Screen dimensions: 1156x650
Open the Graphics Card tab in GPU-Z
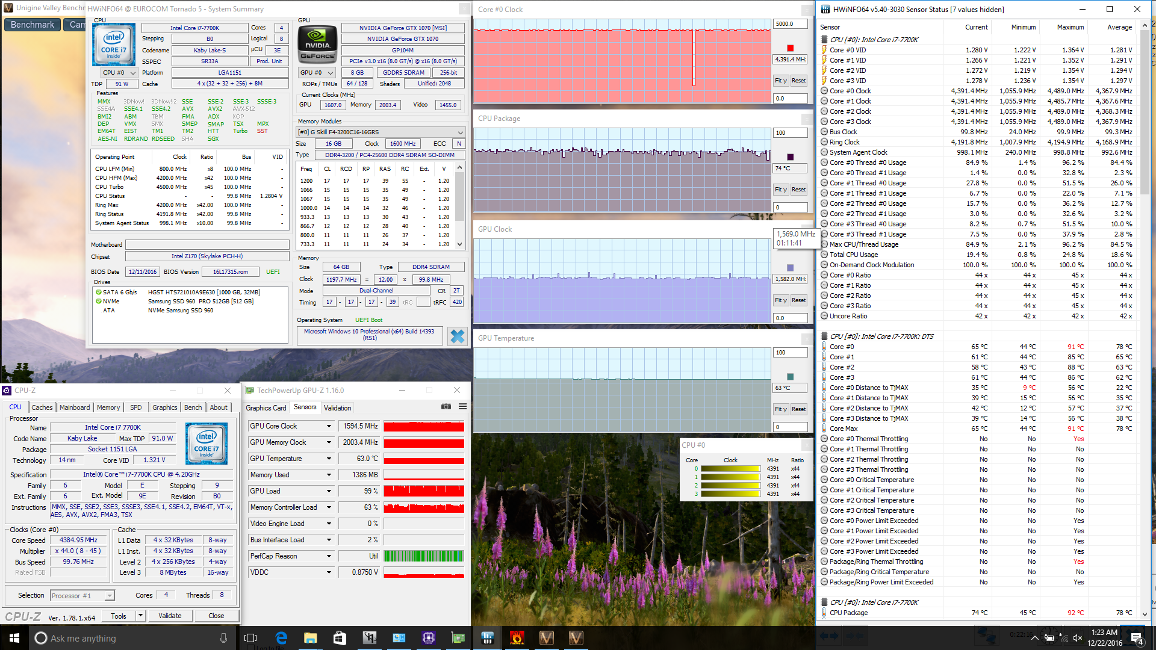coord(266,408)
